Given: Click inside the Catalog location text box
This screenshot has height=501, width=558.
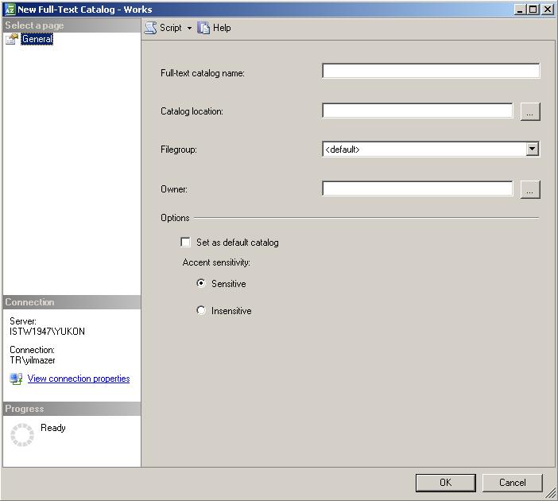Looking at the screenshot, I should (x=417, y=111).
